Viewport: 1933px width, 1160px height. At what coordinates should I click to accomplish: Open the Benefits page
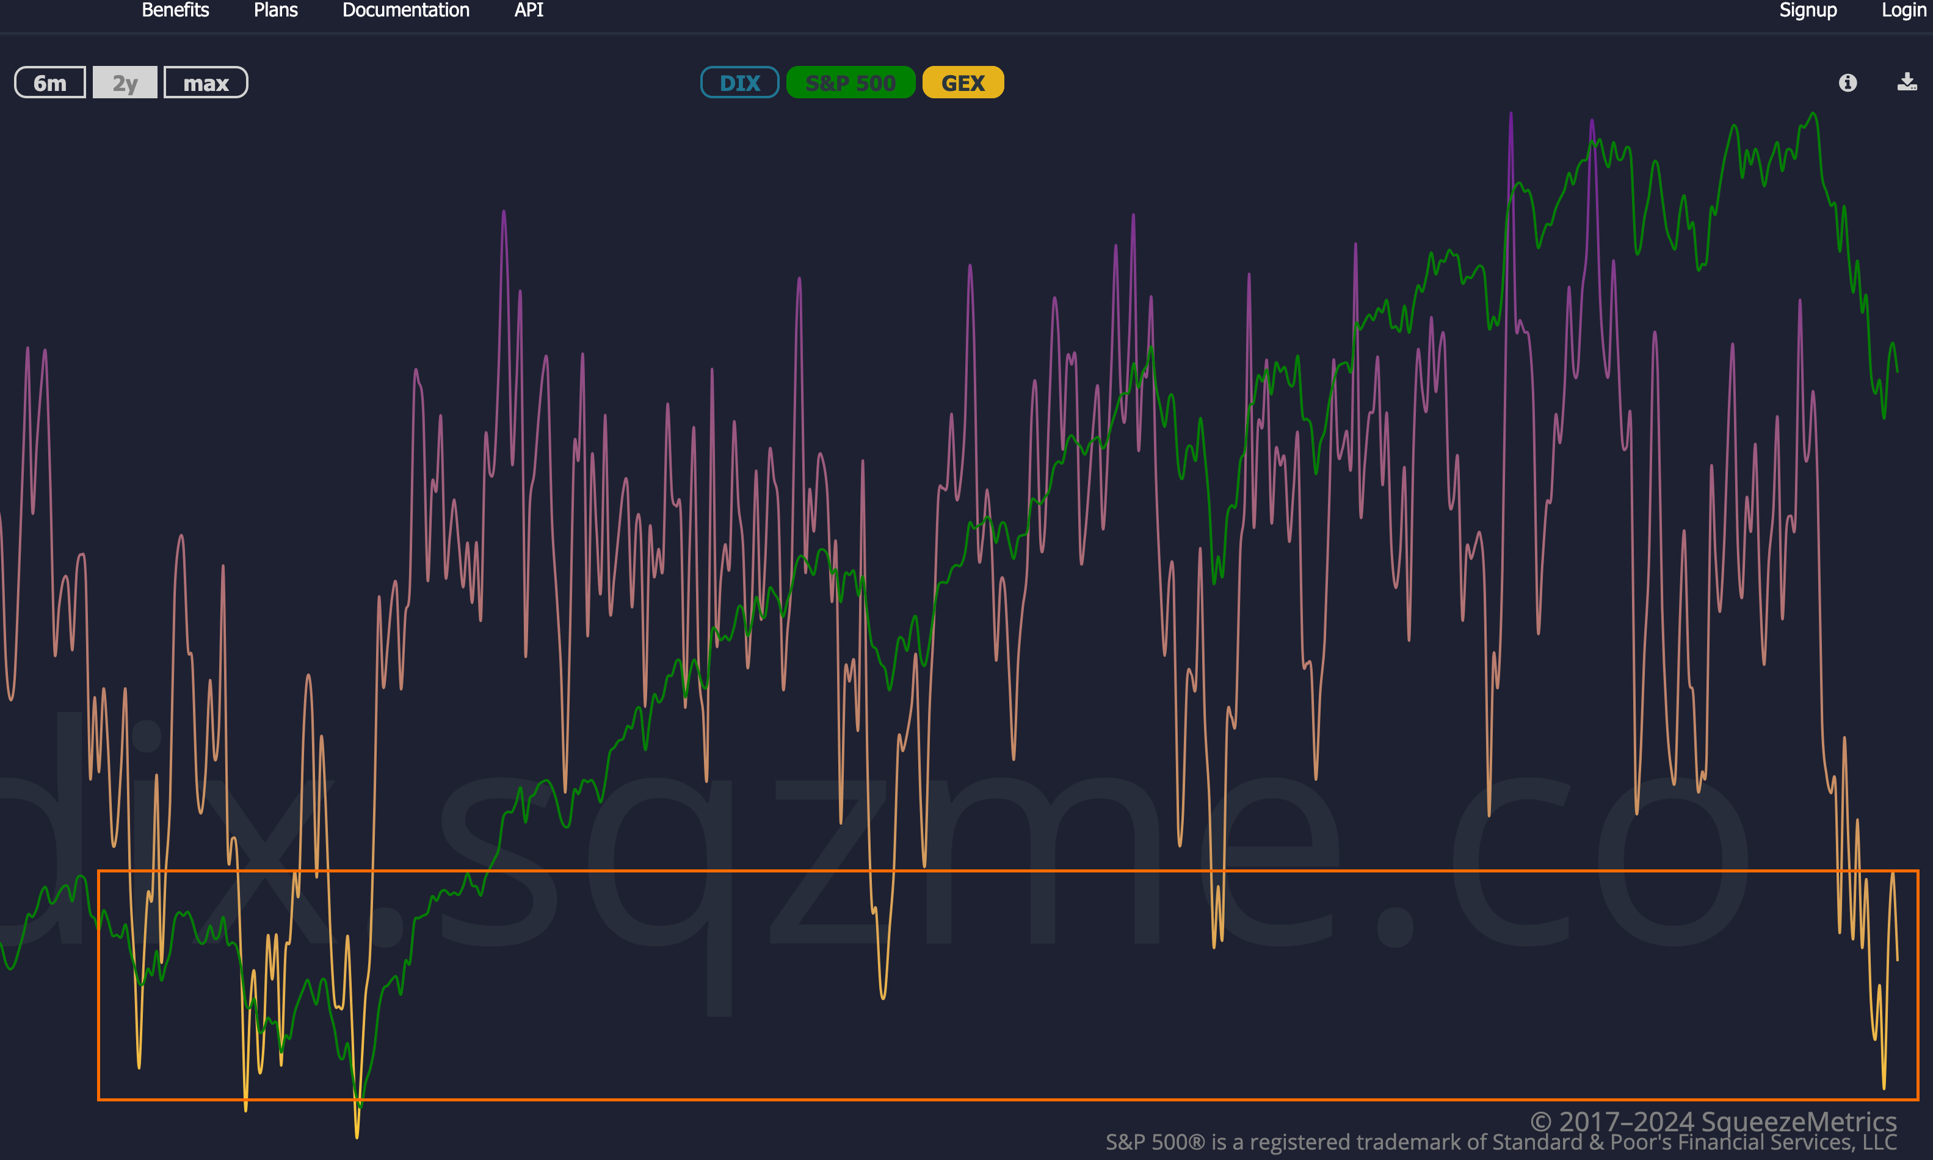click(175, 10)
